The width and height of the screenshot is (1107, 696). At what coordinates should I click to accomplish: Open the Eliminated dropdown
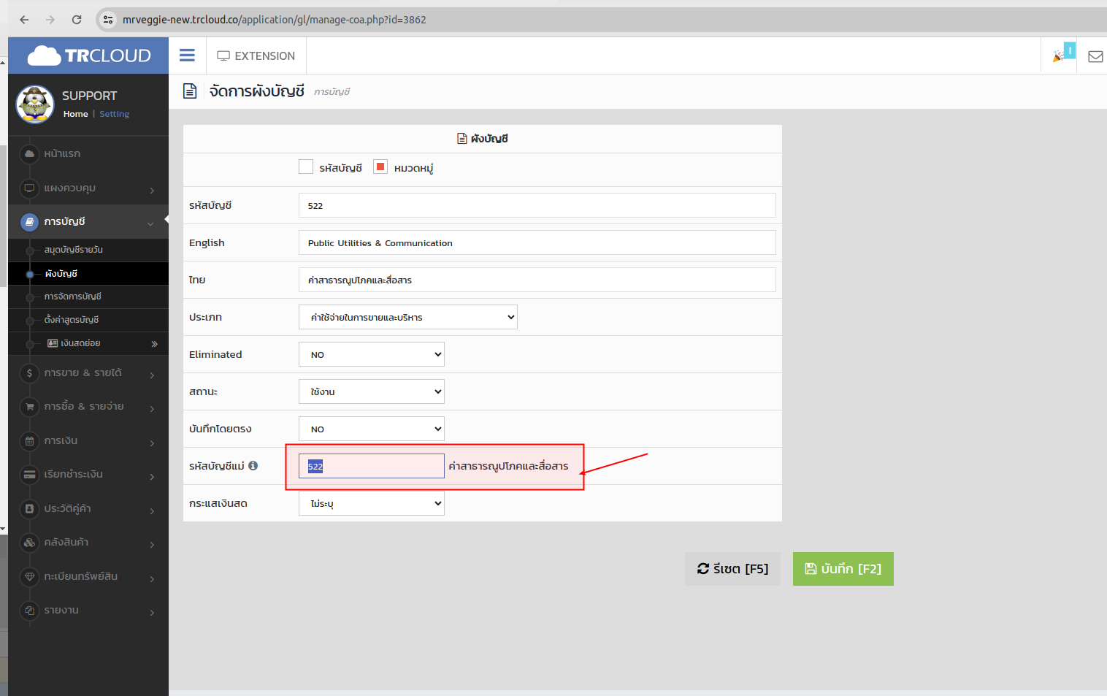pyautogui.click(x=372, y=354)
